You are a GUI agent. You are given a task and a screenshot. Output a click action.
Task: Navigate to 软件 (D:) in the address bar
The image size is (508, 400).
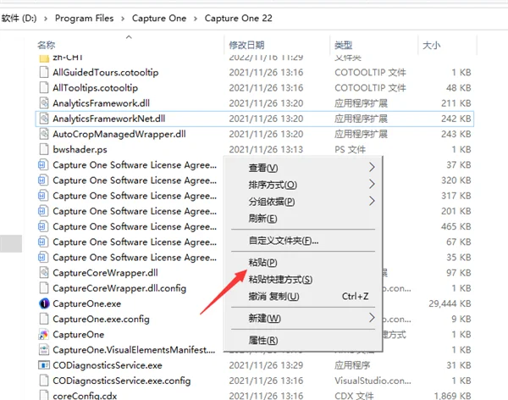click(x=19, y=18)
